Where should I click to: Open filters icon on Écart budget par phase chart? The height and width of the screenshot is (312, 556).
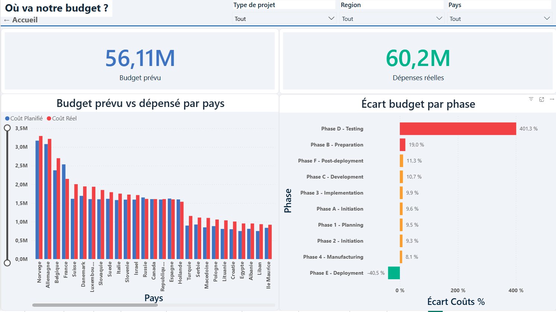pyautogui.click(x=531, y=99)
